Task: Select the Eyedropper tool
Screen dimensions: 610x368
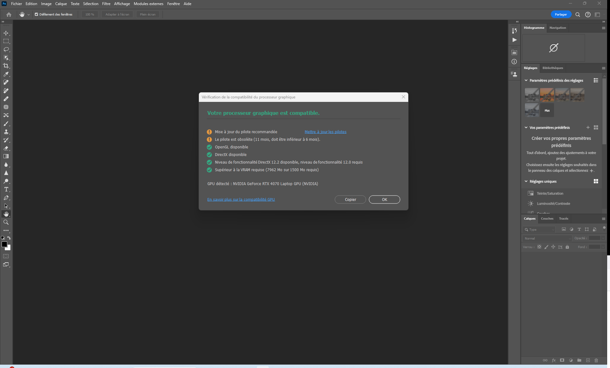Action: tap(6, 74)
